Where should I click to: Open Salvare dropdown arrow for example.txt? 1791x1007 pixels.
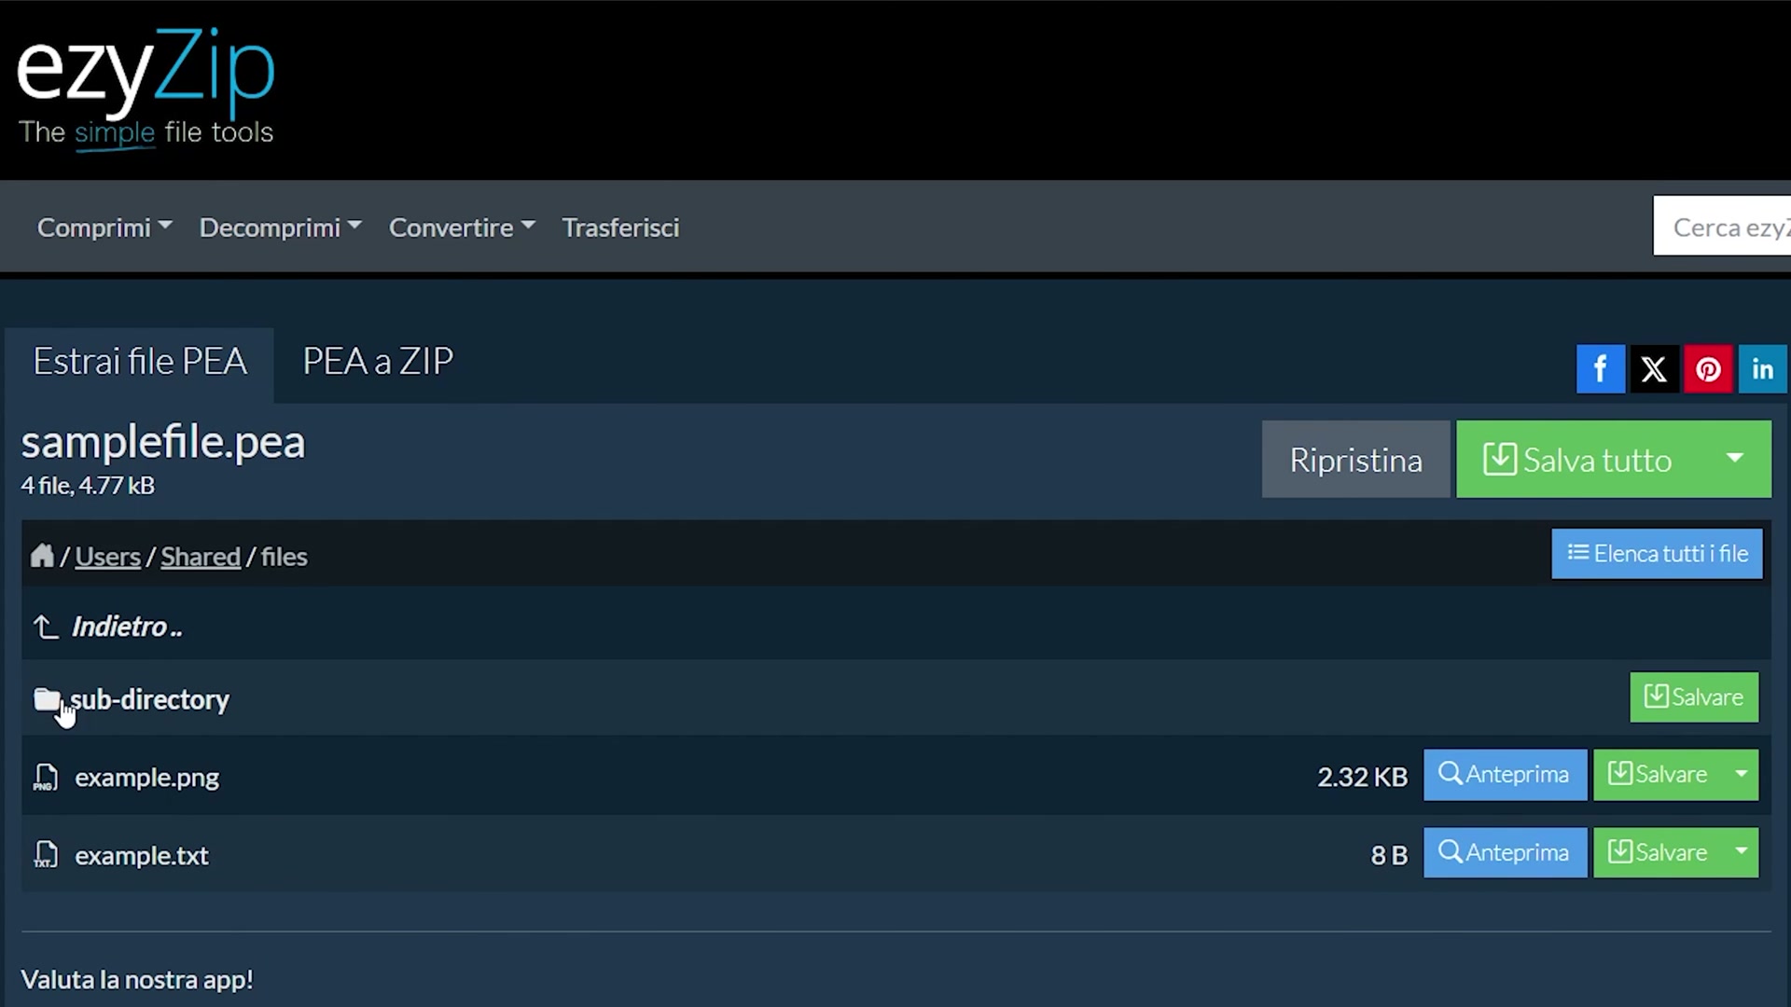(1741, 852)
